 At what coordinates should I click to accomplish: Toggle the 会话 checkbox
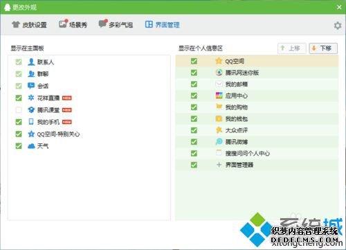coord(19,86)
